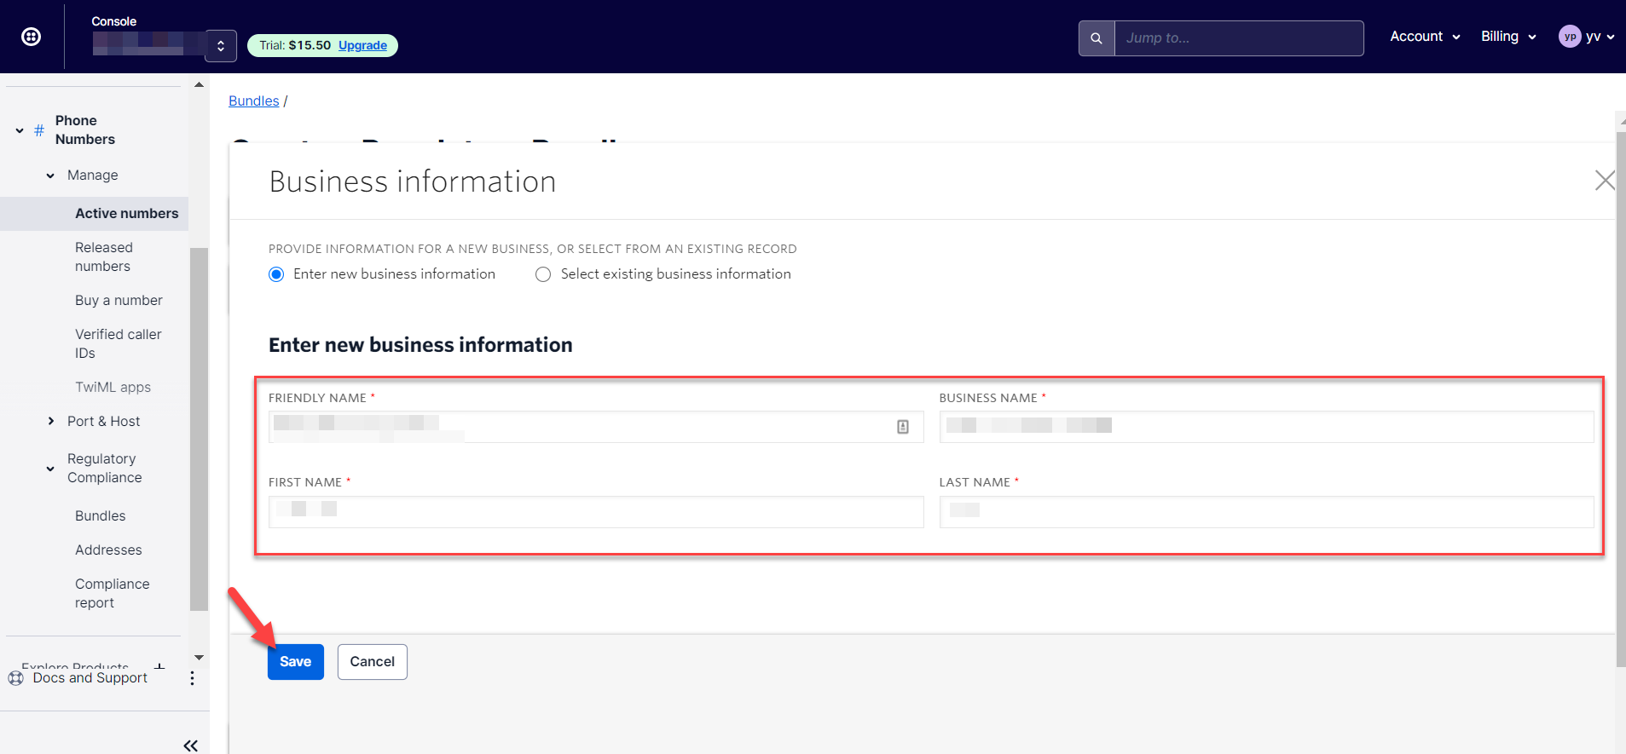Open the account switcher arrows
The width and height of the screenshot is (1626, 754).
tap(221, 46)
